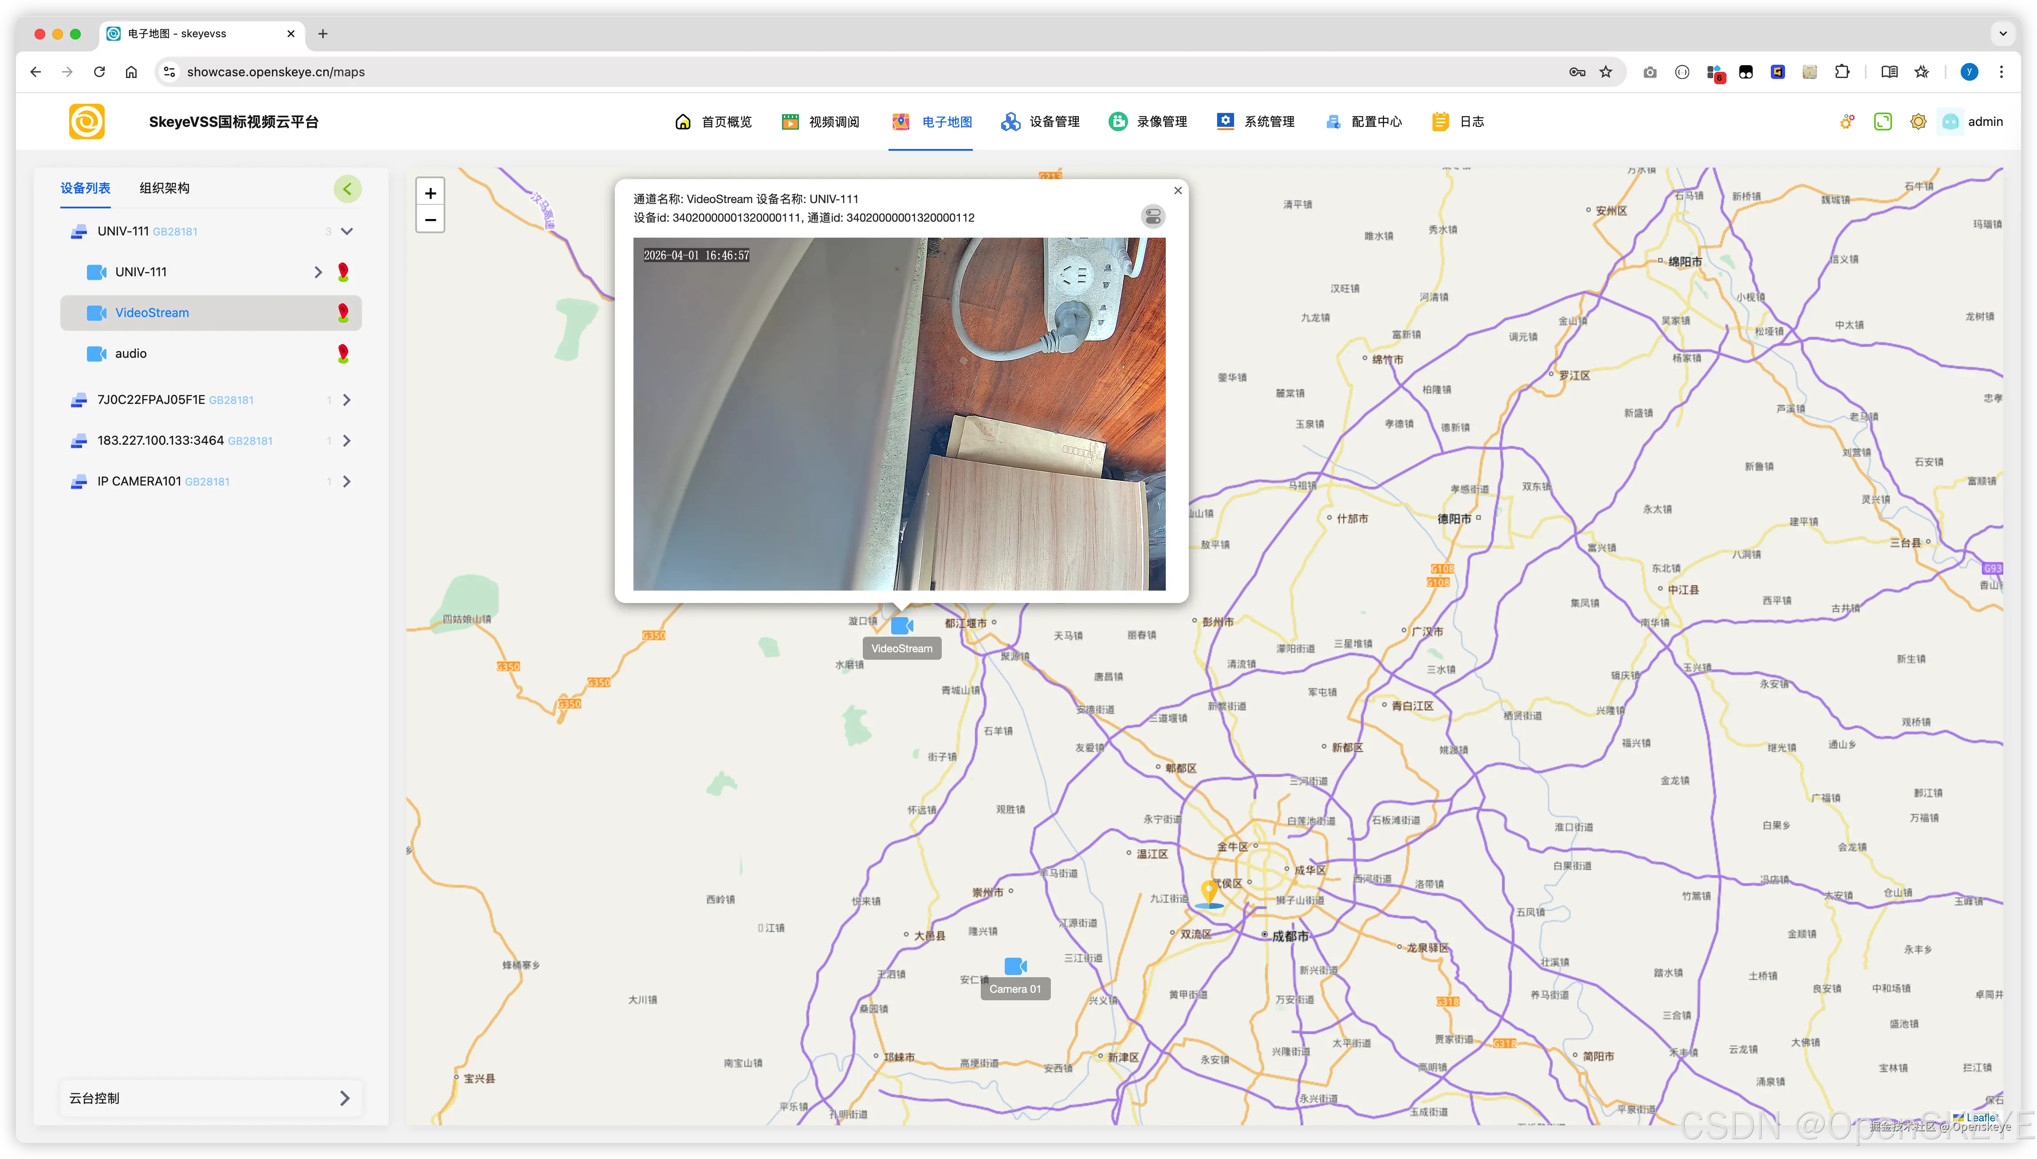Toggle the switch icon in video popup
The image size is (2037, 1159).
pyautogui.click(x=1152, y=216)
